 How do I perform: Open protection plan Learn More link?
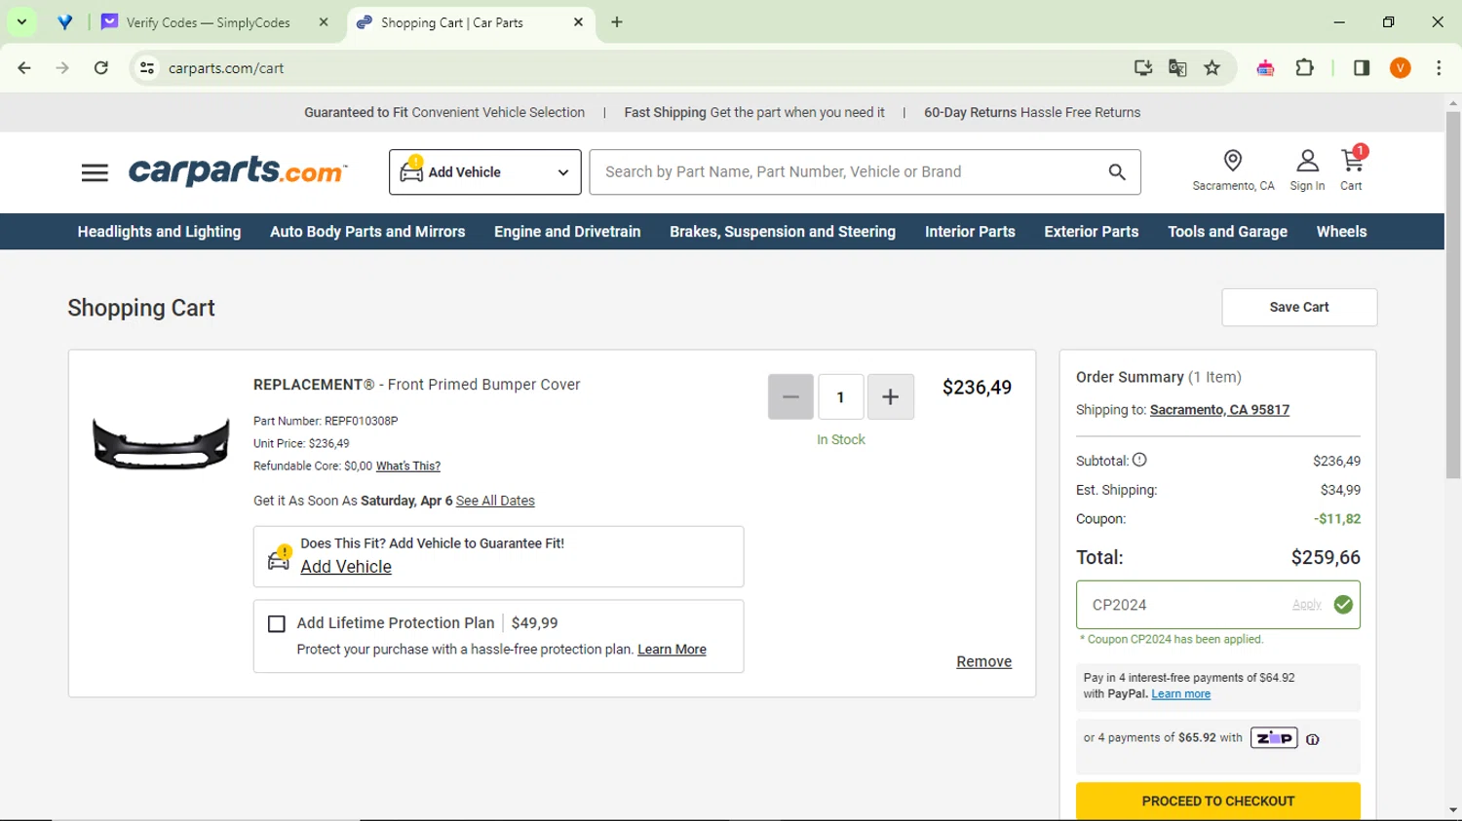tap(672, 650)
